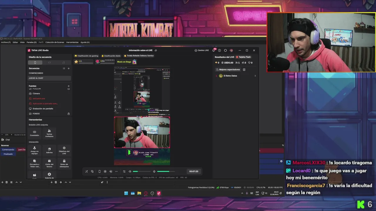Mute the microphone

coord(154,171)
